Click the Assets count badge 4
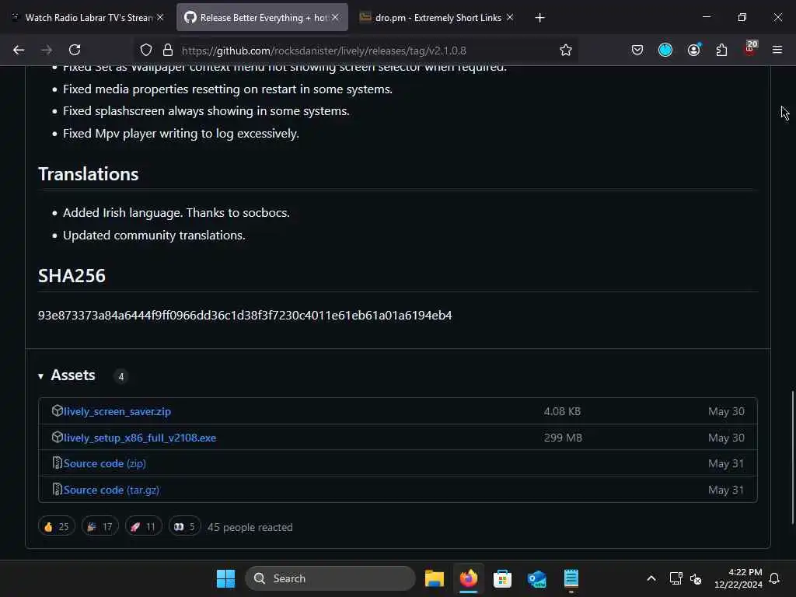The width and height of the screenshot is (796, 597). [x=120, y=376]
